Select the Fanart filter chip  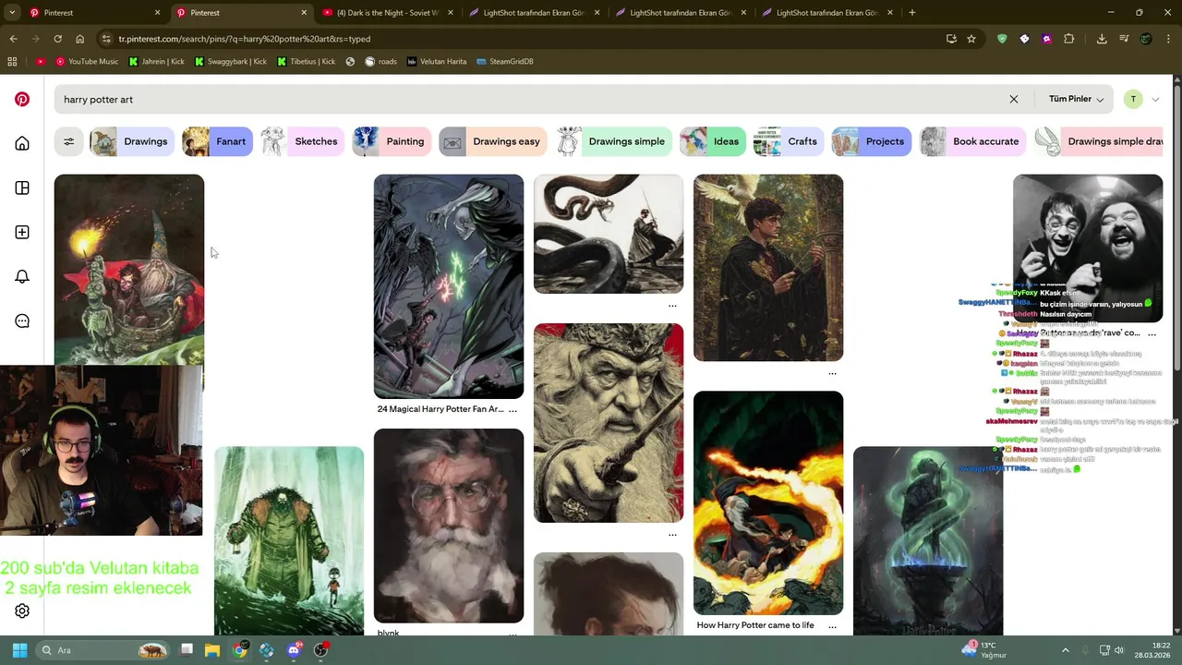point(217,141)
